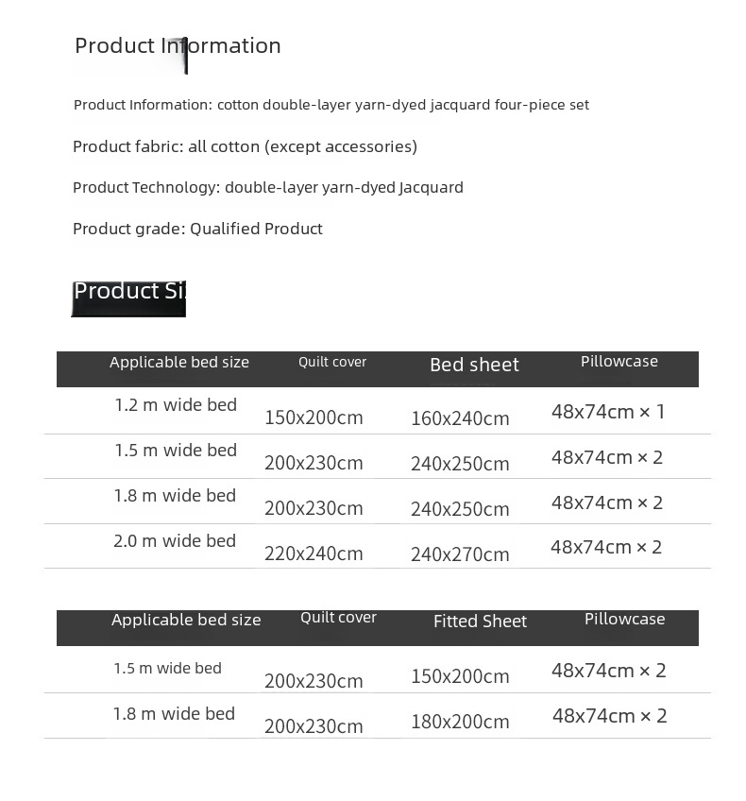Select the 160x240cm bed sheet size

[460, 419]
